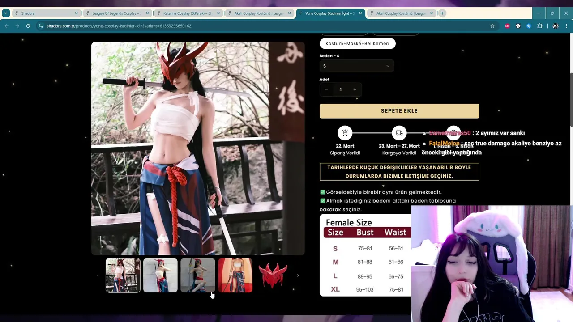Image resolution: width=573 pixels, height=322 pixels.
Task: Click the Waist column header
Action: pyautogui.click(x=395, y=233)
